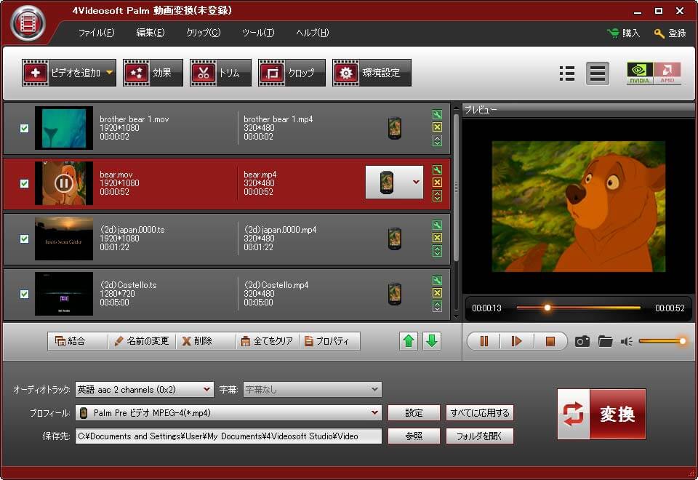Open settings wrench for (2d)Costello.ts
Image resolution: width=698 pixels, height=480 pixels.
pyautogui.click(x=437, y=280)
